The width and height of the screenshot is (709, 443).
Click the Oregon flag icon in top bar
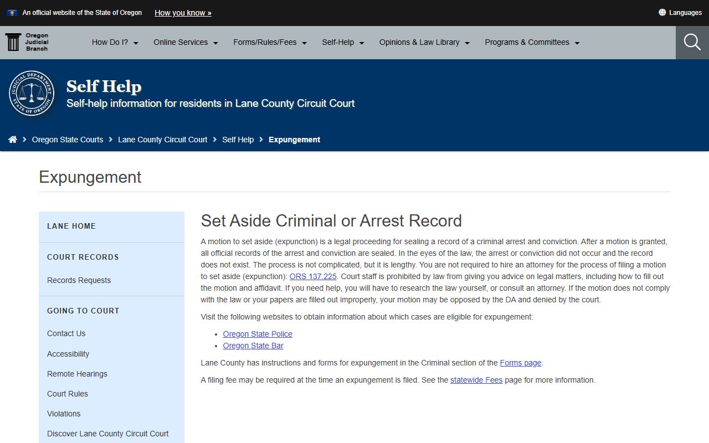click(12, 13)
